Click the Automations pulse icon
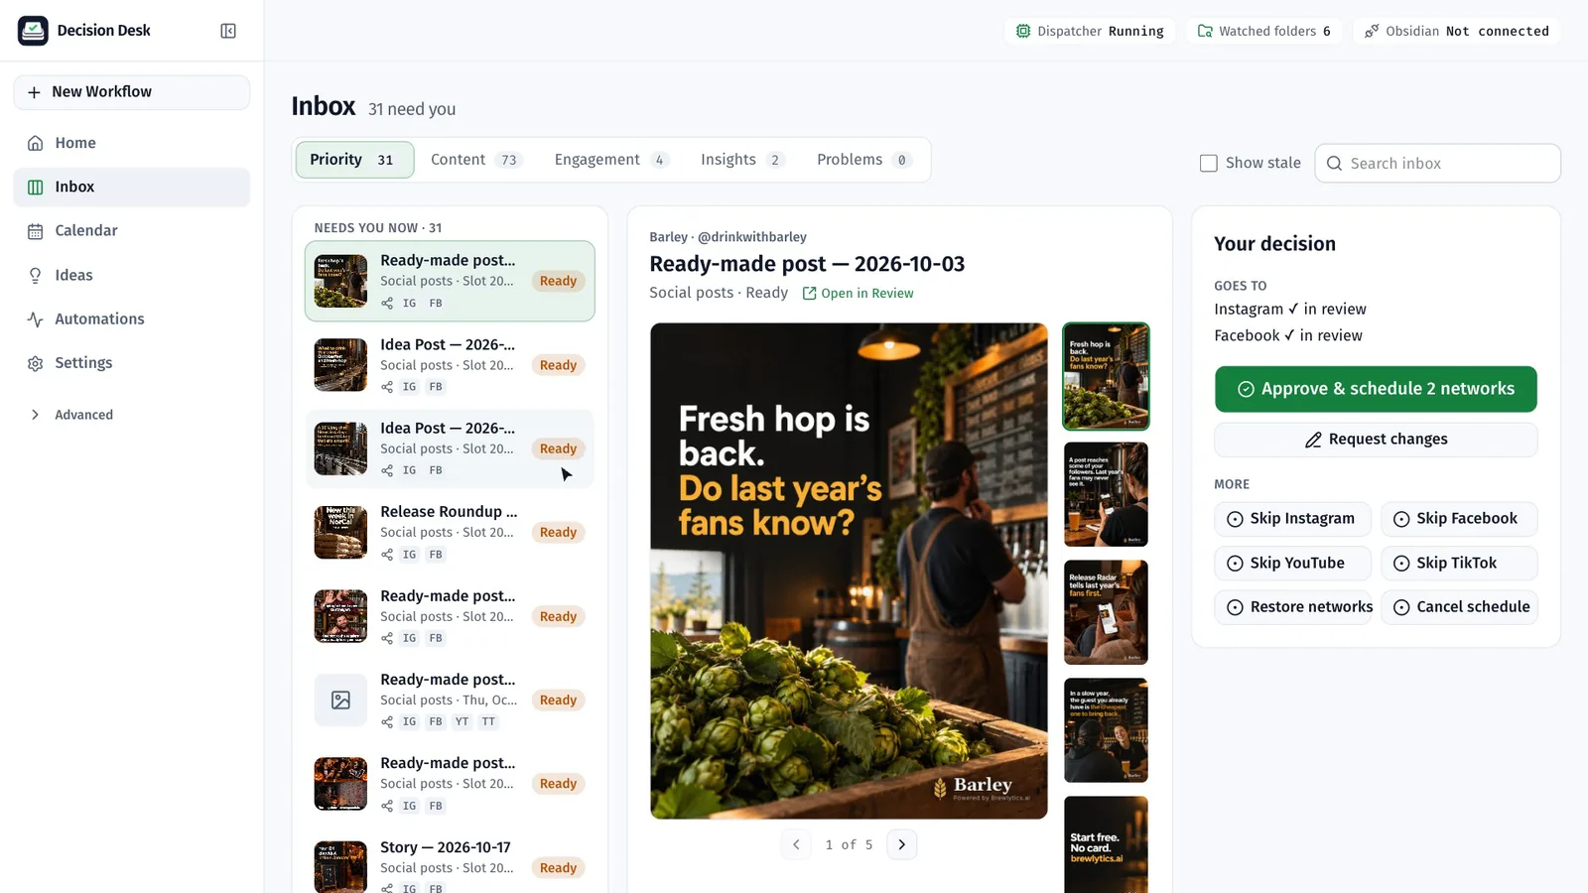 pyautogui.click(x=36, y=319)
